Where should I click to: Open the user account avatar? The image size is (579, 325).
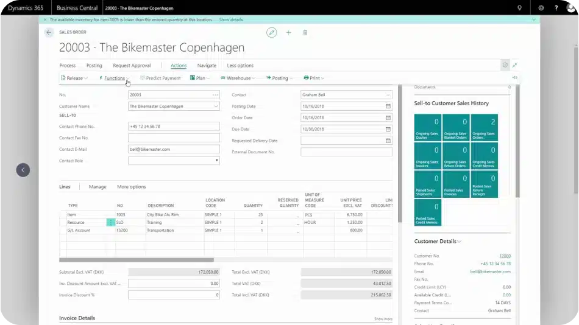[x=571, y=8]
